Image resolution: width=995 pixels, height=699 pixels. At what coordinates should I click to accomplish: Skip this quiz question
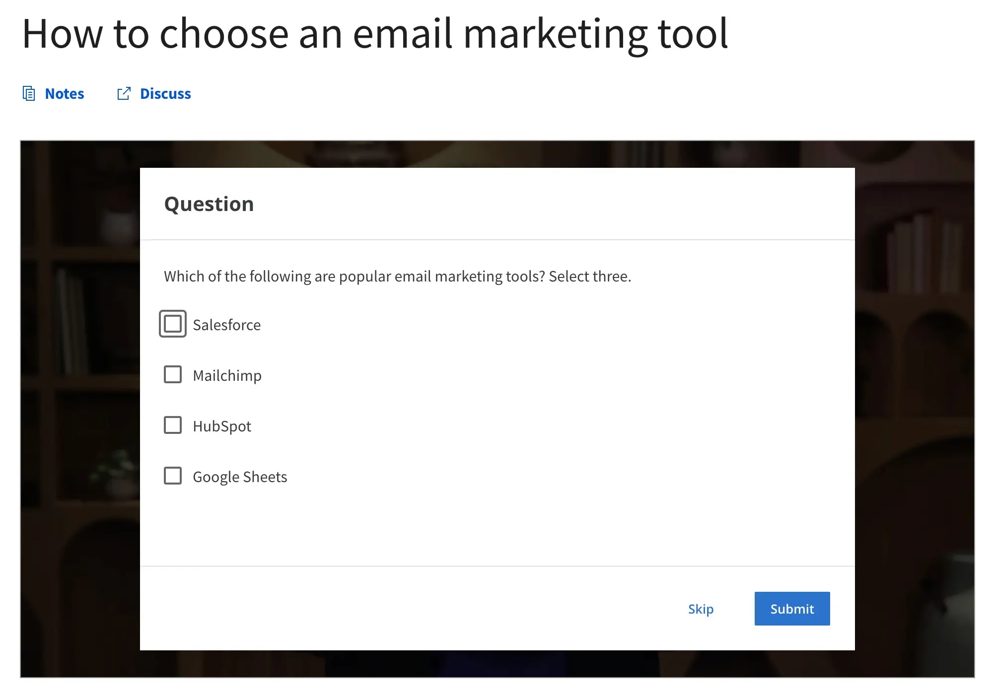(701, 609)
